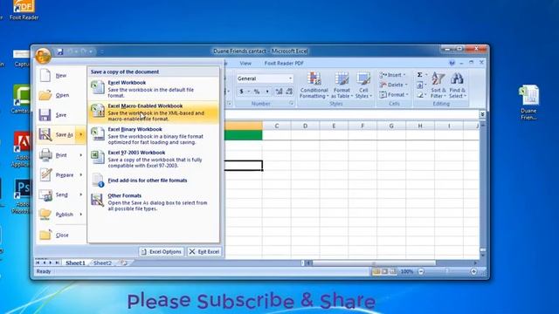The height and width of the screenshot is (314, 559).
Task: Open Sort & Filter menu
Action: pyautogui.click(x=438, y=85)
